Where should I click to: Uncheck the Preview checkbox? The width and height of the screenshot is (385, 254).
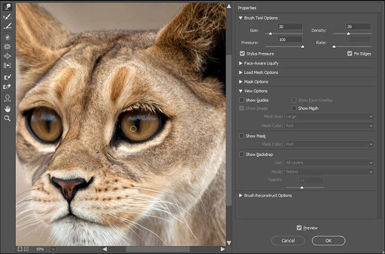click(299, 228)
